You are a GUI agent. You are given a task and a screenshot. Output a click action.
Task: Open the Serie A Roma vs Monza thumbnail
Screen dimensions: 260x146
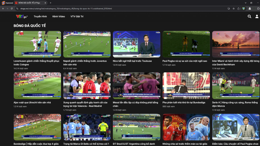[x=236, y=86]
